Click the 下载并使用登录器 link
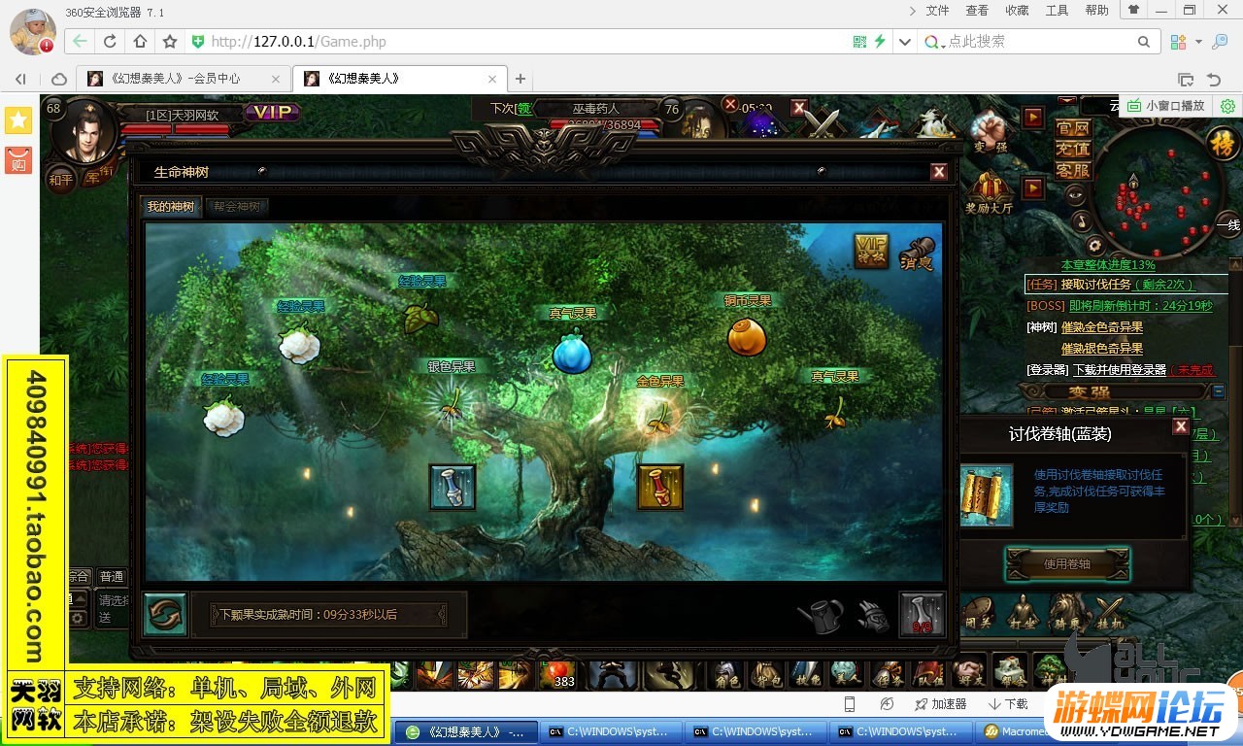Viewport: 1243px width, 746px height. point(1120,370)
